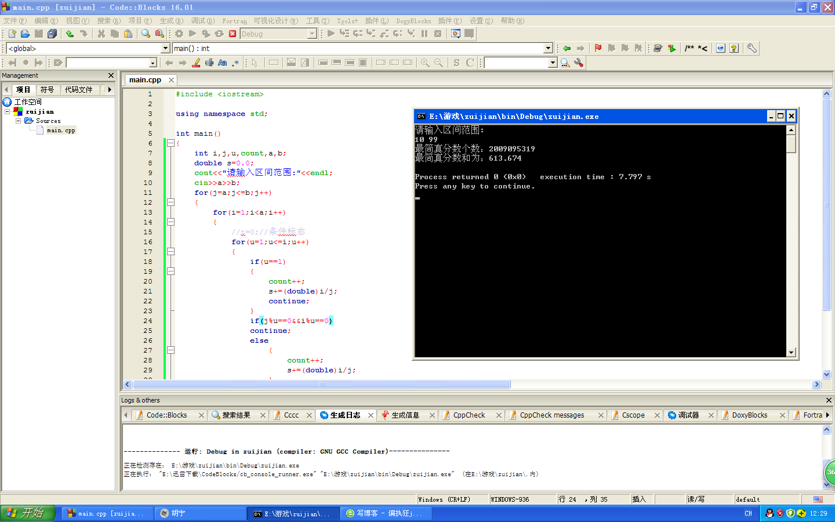Screen dimensions: 835x522
Task: Collapse code fold marker at line 19
Action: coord(170,271)
